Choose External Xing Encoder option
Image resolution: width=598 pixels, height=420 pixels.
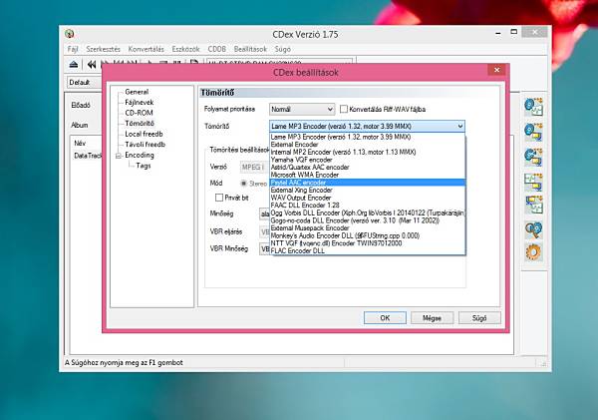click(x=367, y=191)
